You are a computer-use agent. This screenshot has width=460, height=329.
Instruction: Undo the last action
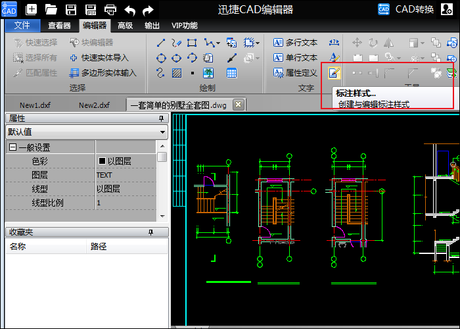coord(129,11)
